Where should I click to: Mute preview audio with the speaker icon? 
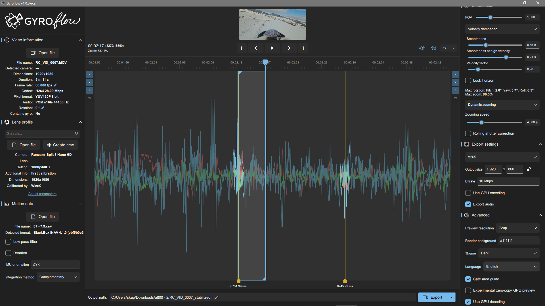click(x=433, y=48)
